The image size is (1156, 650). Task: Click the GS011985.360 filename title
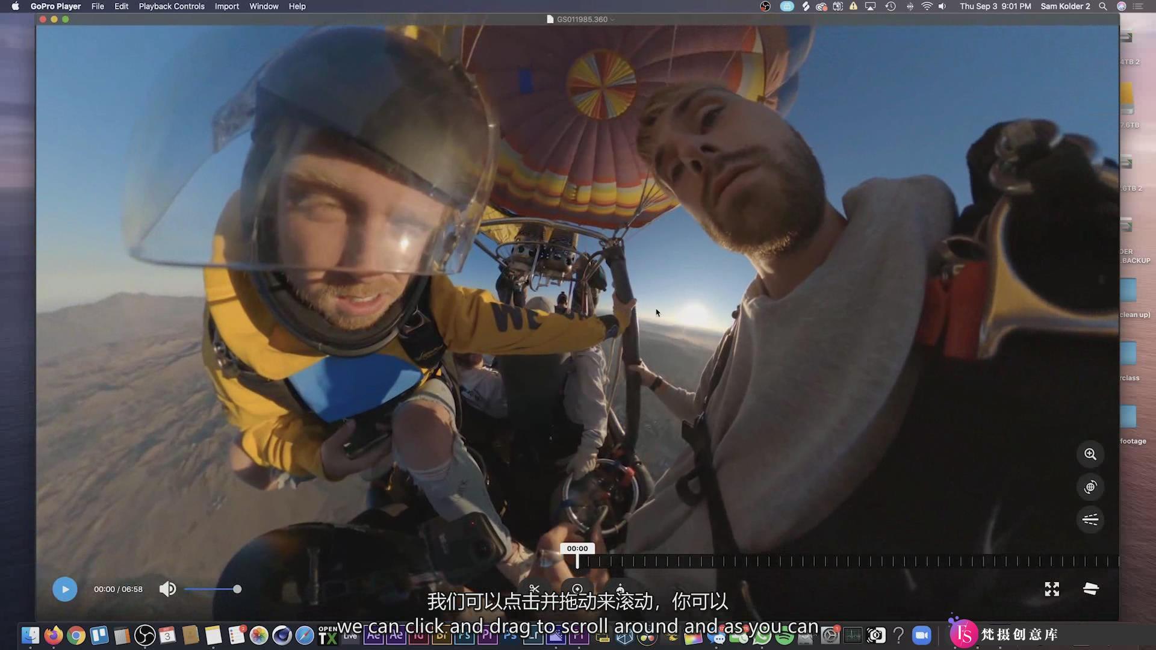(x=577, y=19)
